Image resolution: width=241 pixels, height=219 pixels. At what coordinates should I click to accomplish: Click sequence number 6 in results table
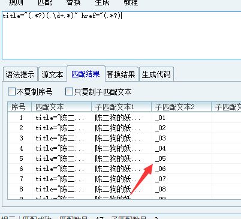tap(21, 169)
